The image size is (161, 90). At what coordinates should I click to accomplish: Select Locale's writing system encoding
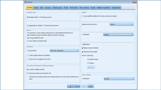(x=27, y=69)
